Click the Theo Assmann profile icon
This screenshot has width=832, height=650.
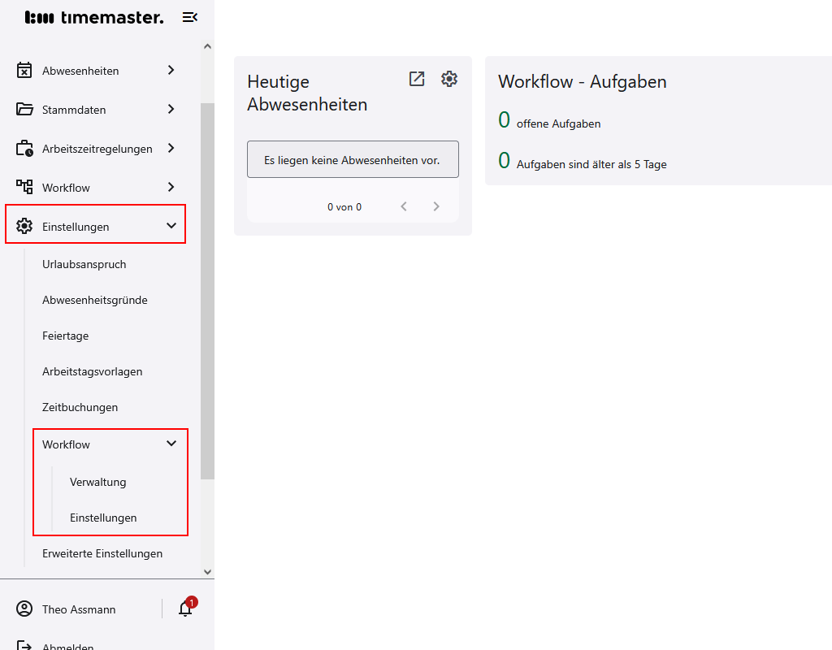(x=26, y=609)
